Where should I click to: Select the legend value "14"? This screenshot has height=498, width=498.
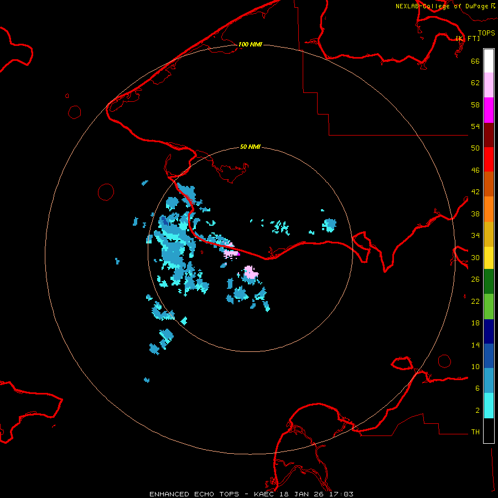(x=475, y=345)
